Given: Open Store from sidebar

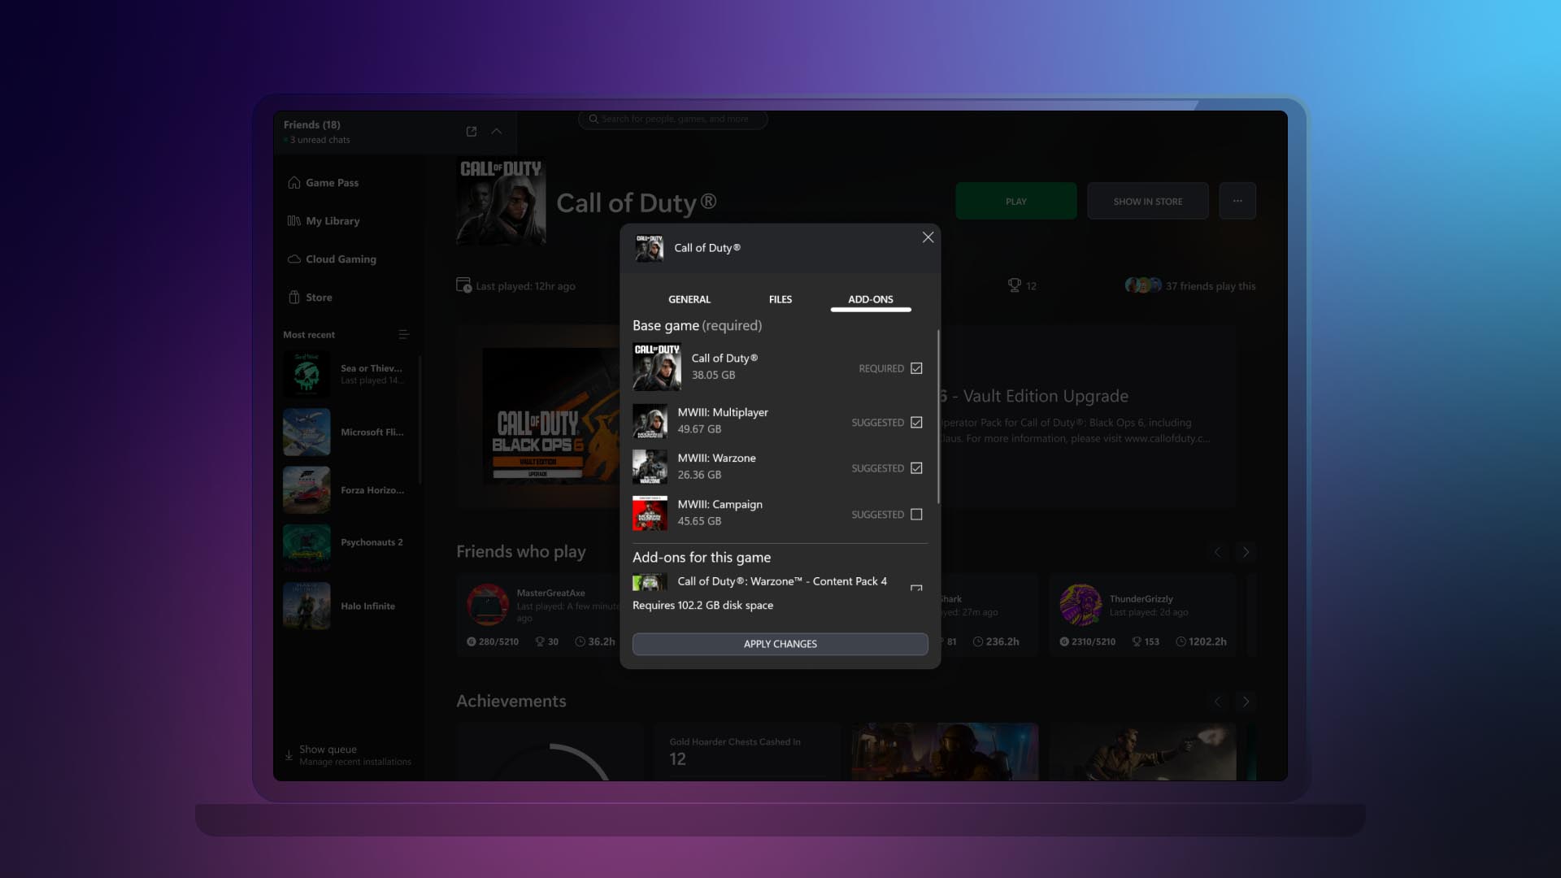Looking at the screenshot, I should (317, 297).
